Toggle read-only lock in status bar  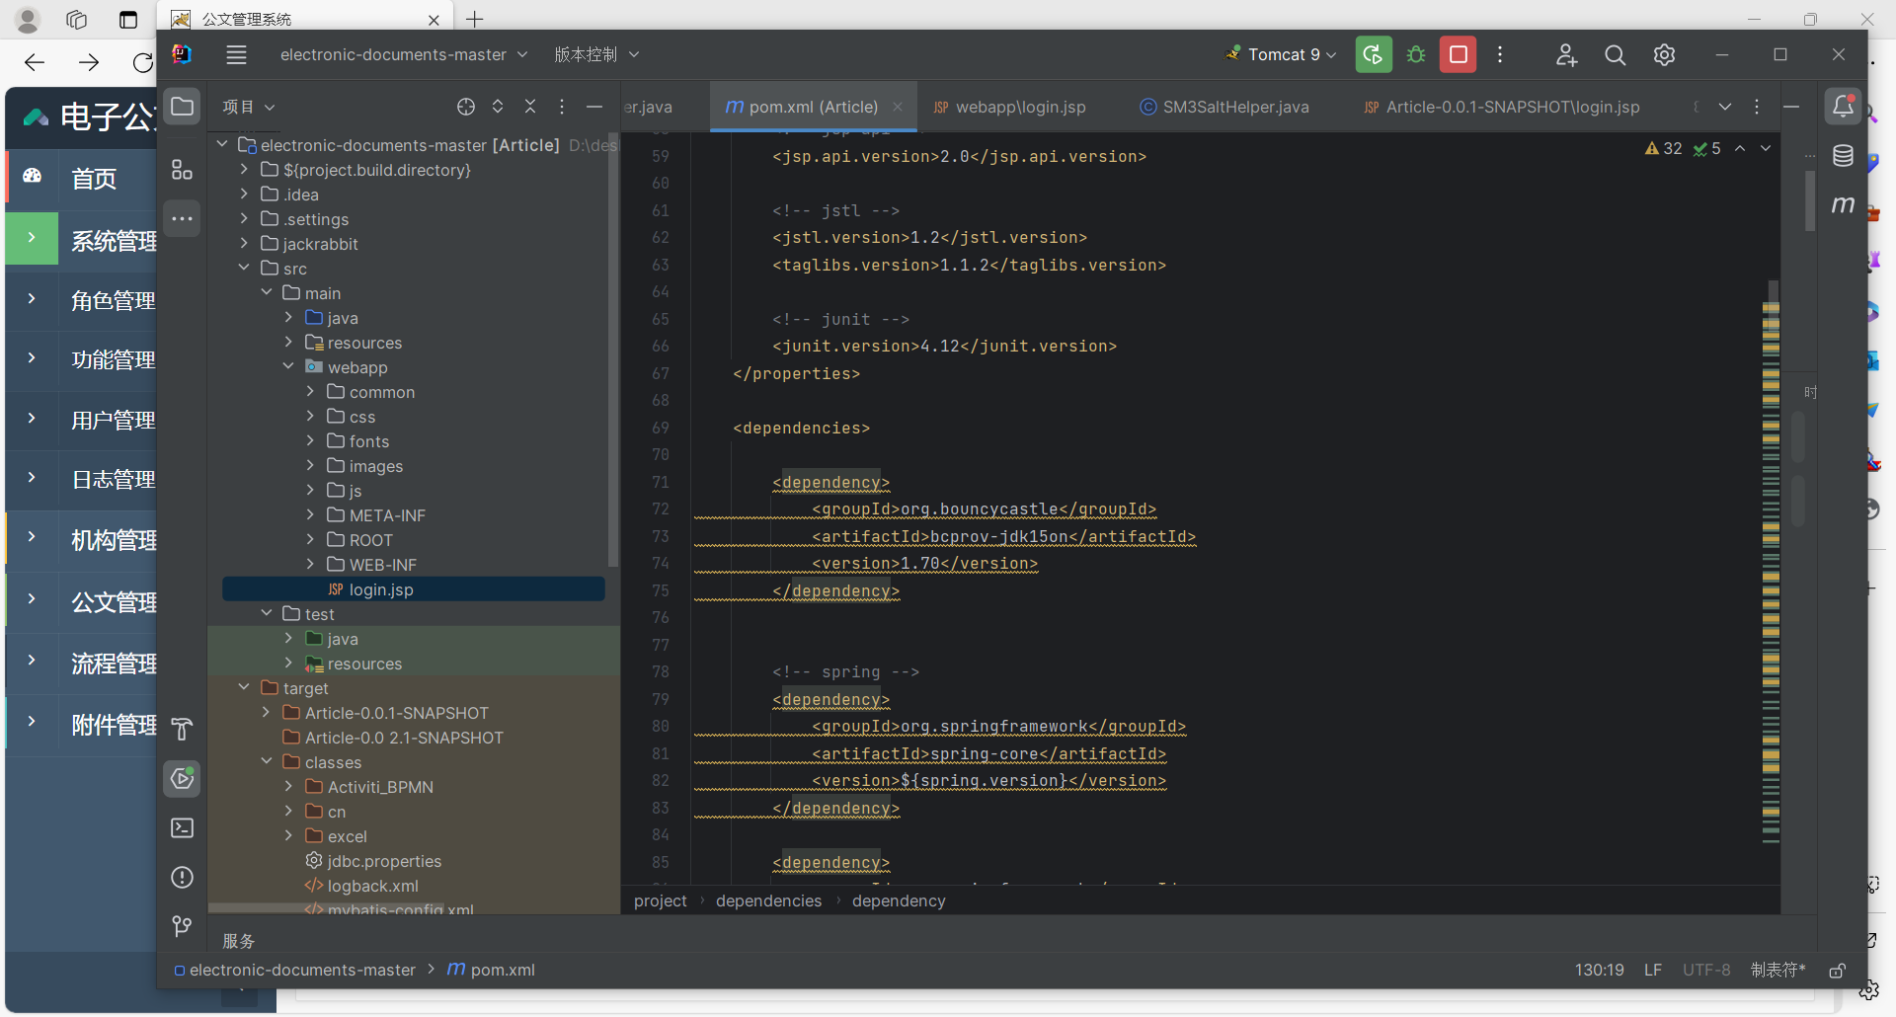point(1837,971)
